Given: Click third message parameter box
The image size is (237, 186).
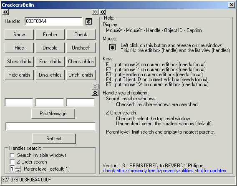Looking at the screenshot, I should click(81, 102).
